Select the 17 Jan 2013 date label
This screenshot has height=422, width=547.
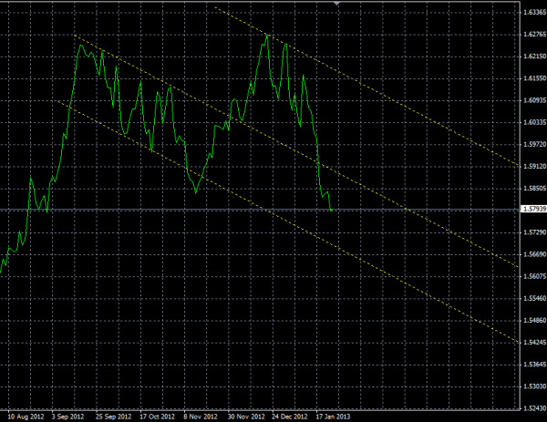(333, 417)
